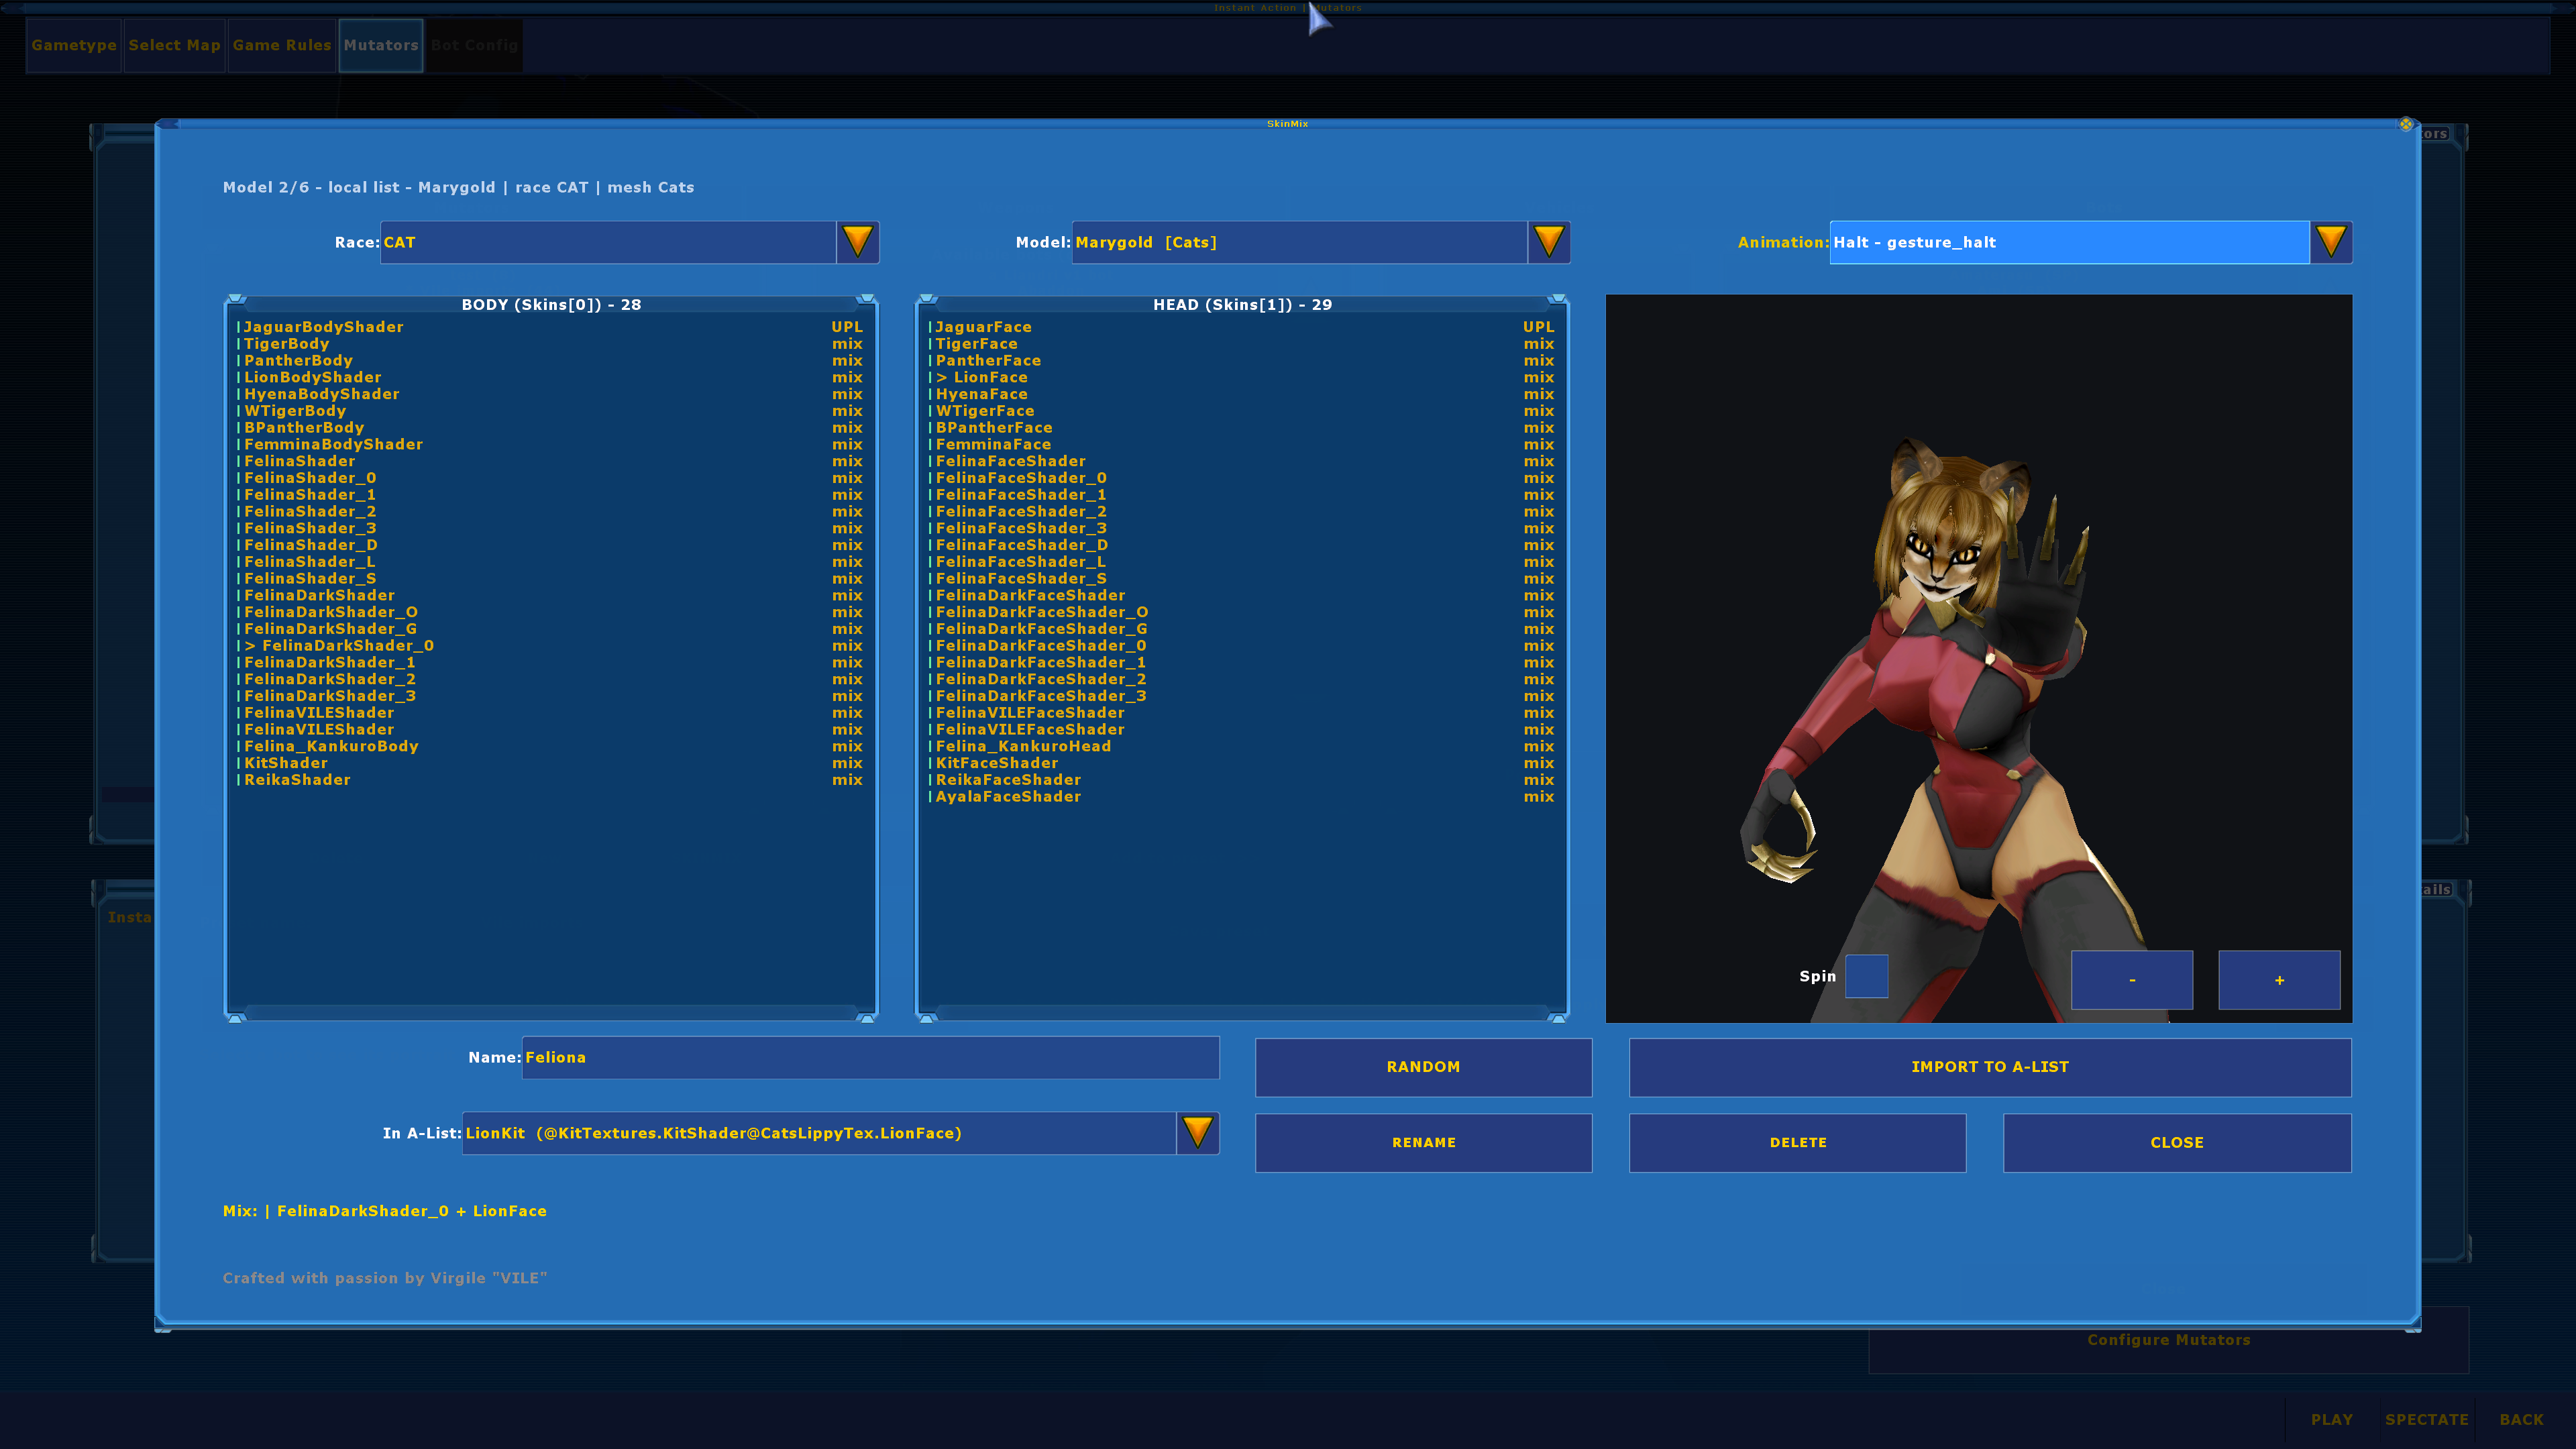
Task: Select Felina_KankuroBody in the body list
Action: (x=550, y=746)
